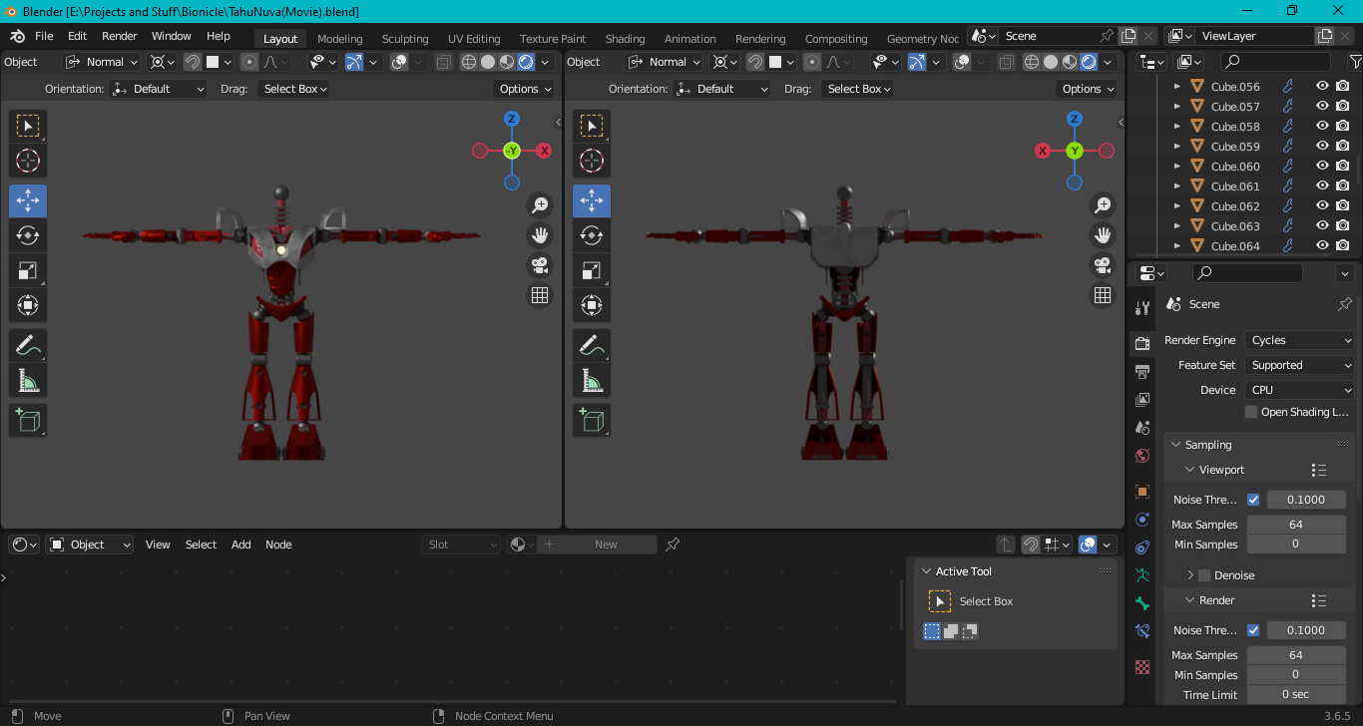Select the Cursor tool in left viewport
This screenshot has width=1363, height=726.
point(28,160)
